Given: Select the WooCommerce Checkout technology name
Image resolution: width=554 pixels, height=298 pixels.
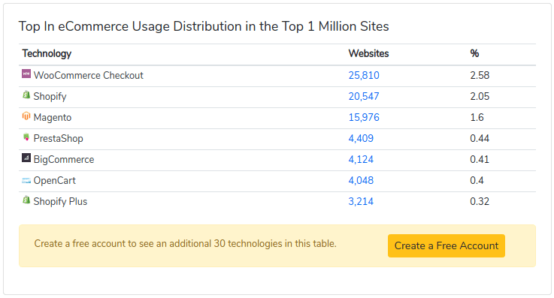Looking at the screenshot, I should click(89, 75).
